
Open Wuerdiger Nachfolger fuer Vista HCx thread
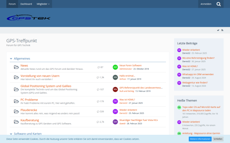(138, 120)
